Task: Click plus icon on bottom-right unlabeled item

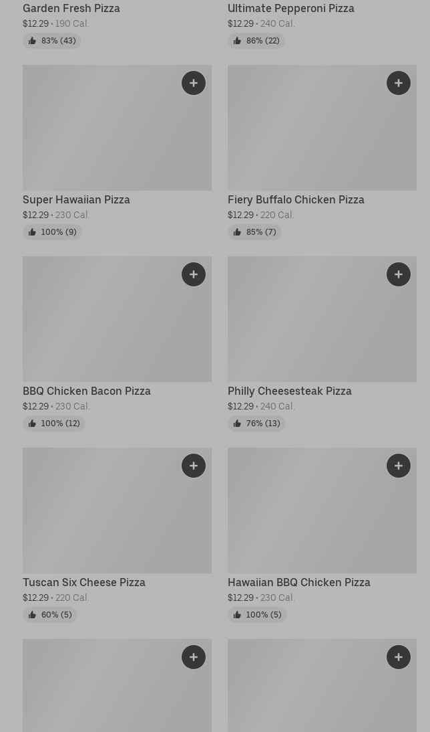Action: [x=399, y=657]
